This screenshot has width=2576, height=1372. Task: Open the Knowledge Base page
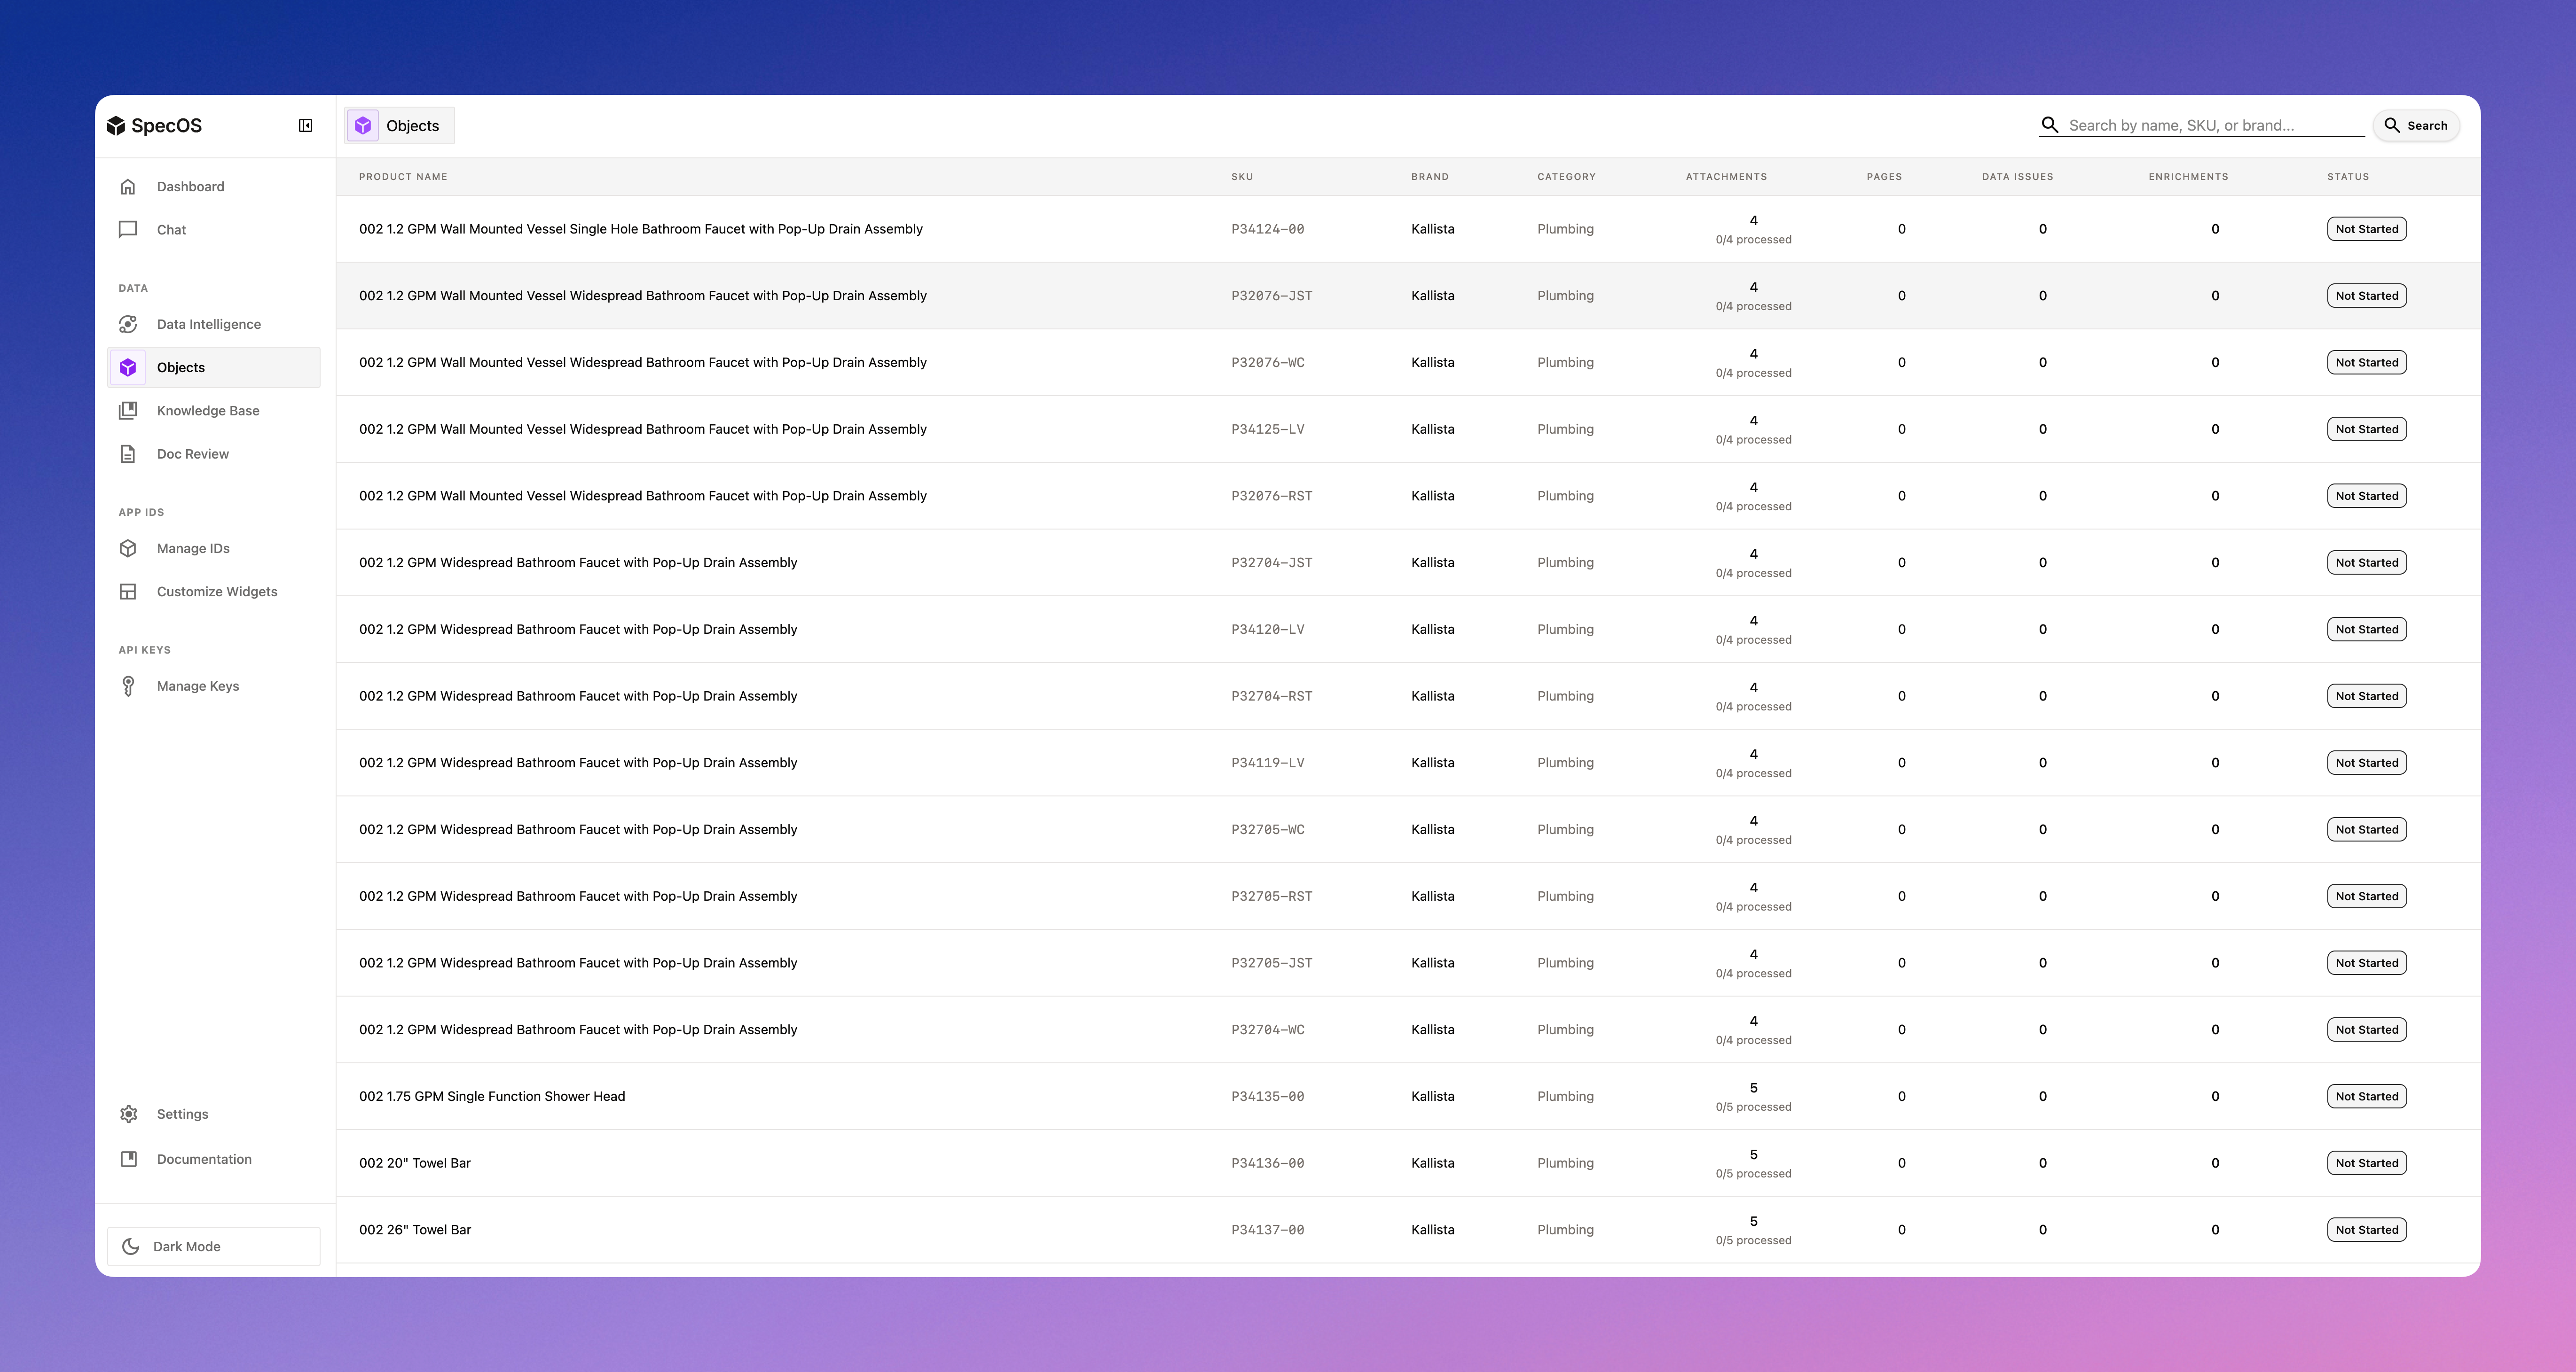click(207, 411)
